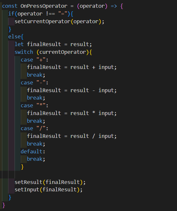Click the 'if' keyword

11,14
